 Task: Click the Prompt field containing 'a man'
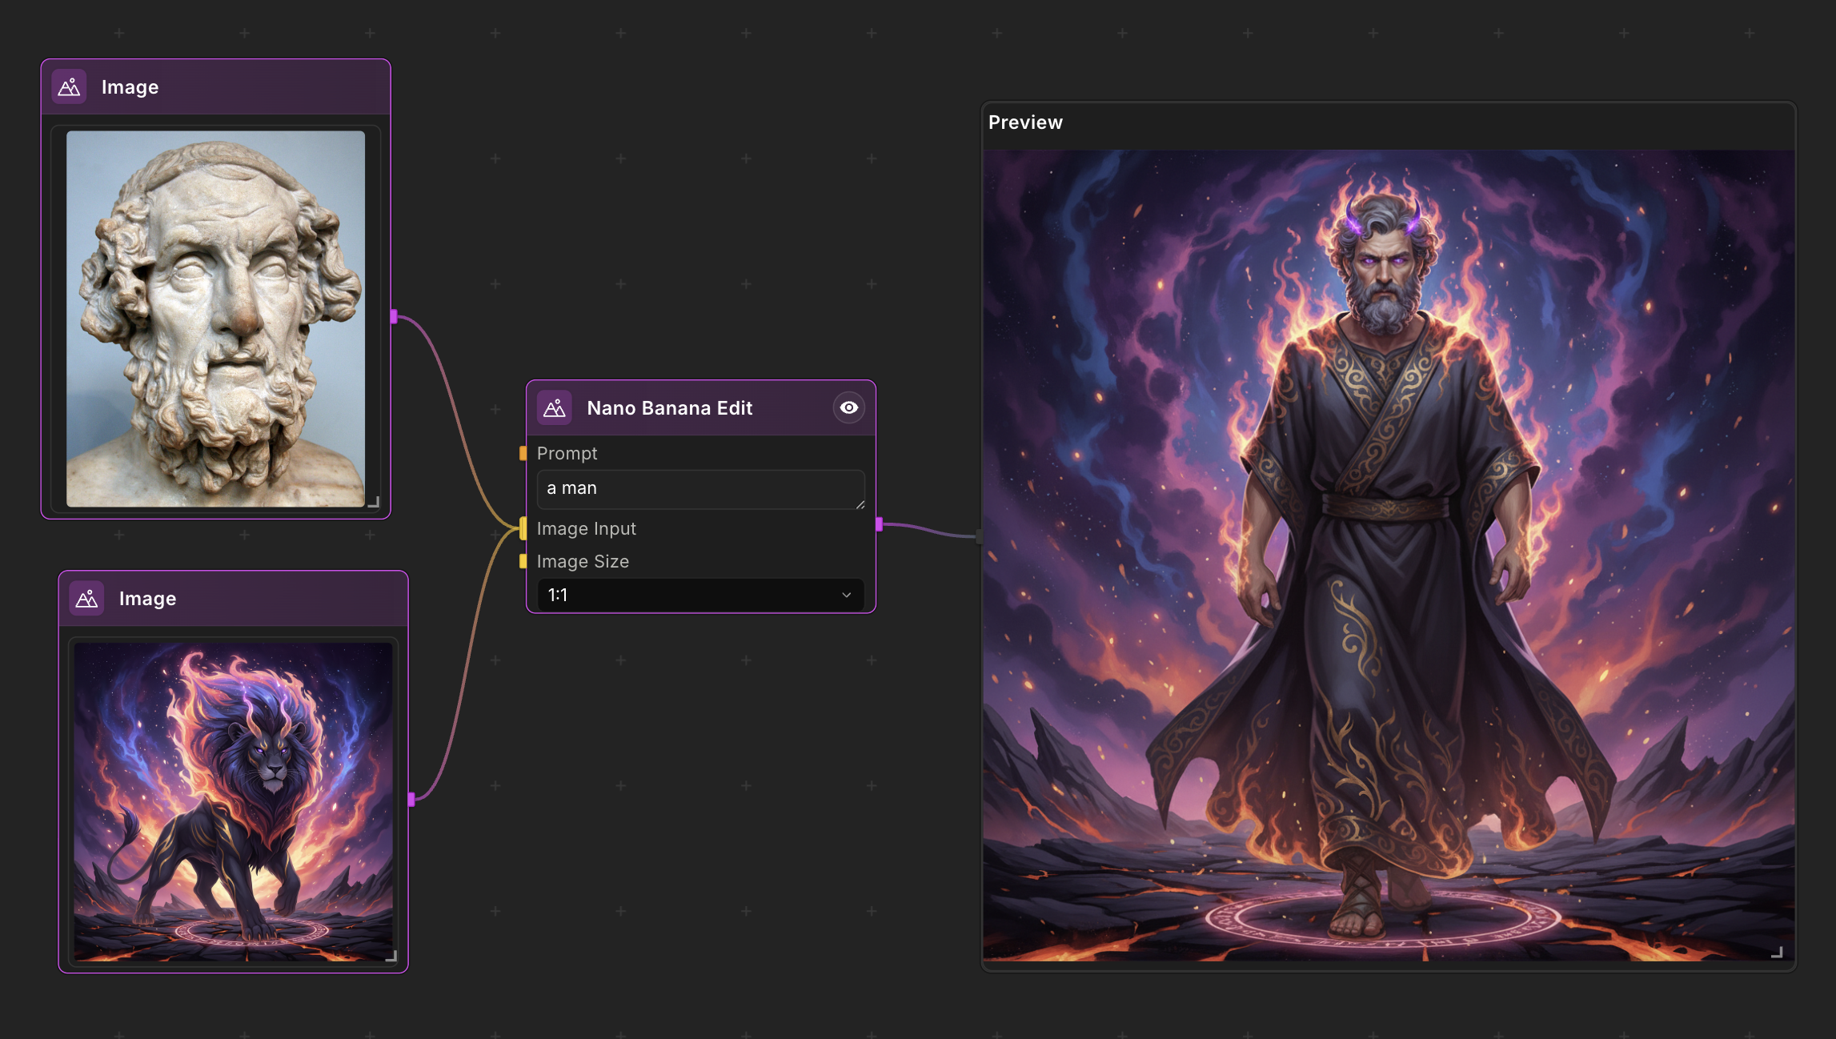pyautogui.click(x=700, y=488)
